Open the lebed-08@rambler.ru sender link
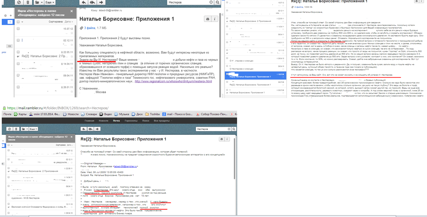 (125, 166)
